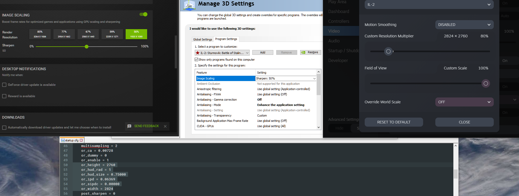Viewport: 519px width, 196px height.
Task: Select 59% render resolution tile
Action: (112, 34)
